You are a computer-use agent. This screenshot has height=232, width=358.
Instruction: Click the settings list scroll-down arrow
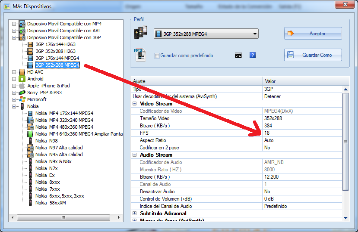point(345,218)
